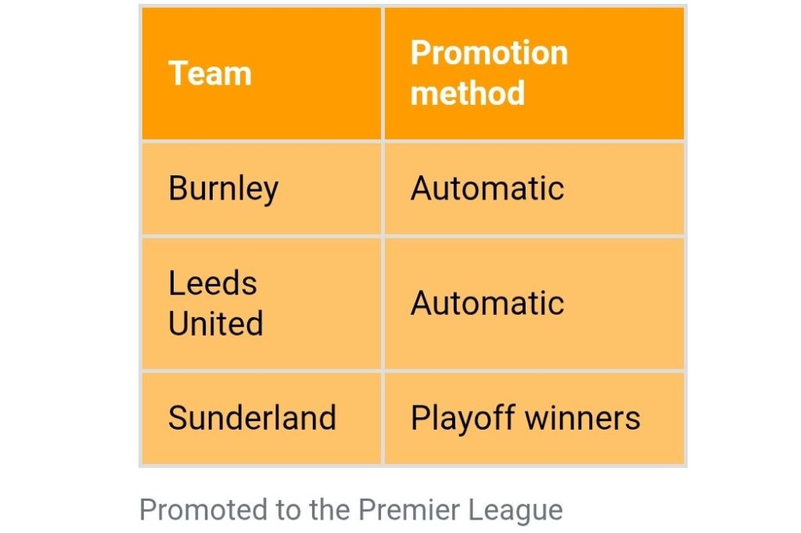The height and width of the screenshot is (533, 801).
Task: Click the Promoted to the Premier League caption
Action: (351, 510)
